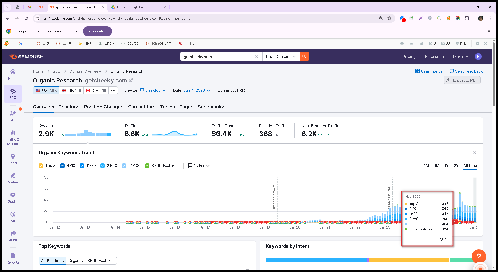Expand the Notes dropdown
Image resolution: width=498 pixels, height=272 pixels.
coord(199,165)
